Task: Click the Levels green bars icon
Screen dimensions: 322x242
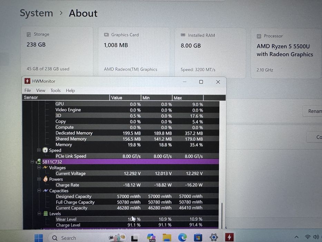Action: [x=46, y=213]
